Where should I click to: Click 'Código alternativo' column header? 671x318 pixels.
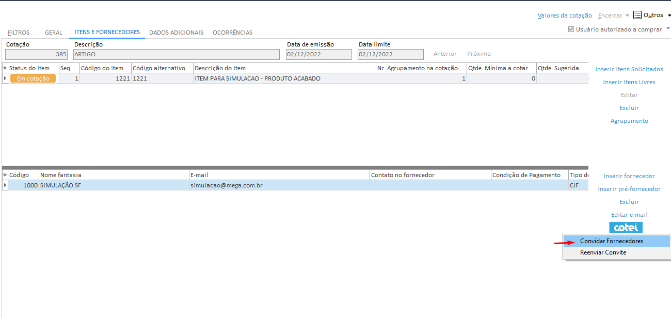(162, 68)
